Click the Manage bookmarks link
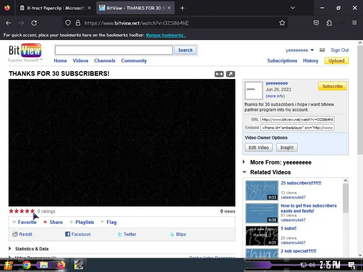The height and width of the screenshot is (272, 363). (166, 35)
